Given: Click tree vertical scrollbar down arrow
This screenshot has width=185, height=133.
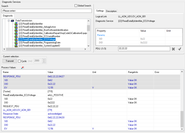Looking at the screenshot, I should click(88, 46).
